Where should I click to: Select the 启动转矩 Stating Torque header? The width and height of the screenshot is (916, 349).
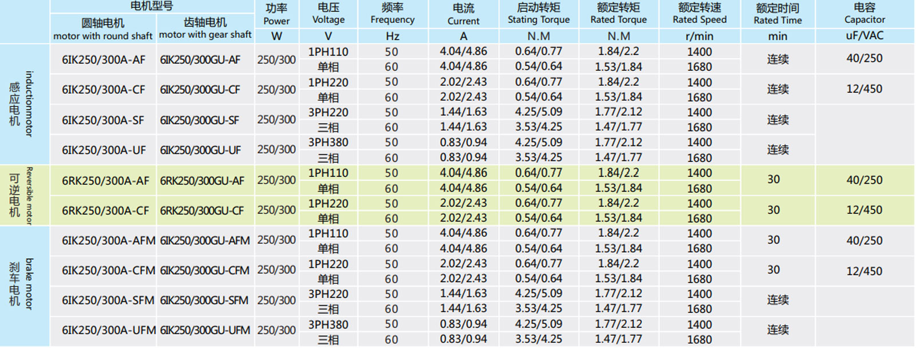point(538,14)
